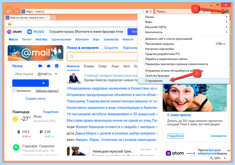Open headline about 14 пассажиров автобуса
Image resolution: width=235 pixels, height=165 pixels.
tap(112, 114)
